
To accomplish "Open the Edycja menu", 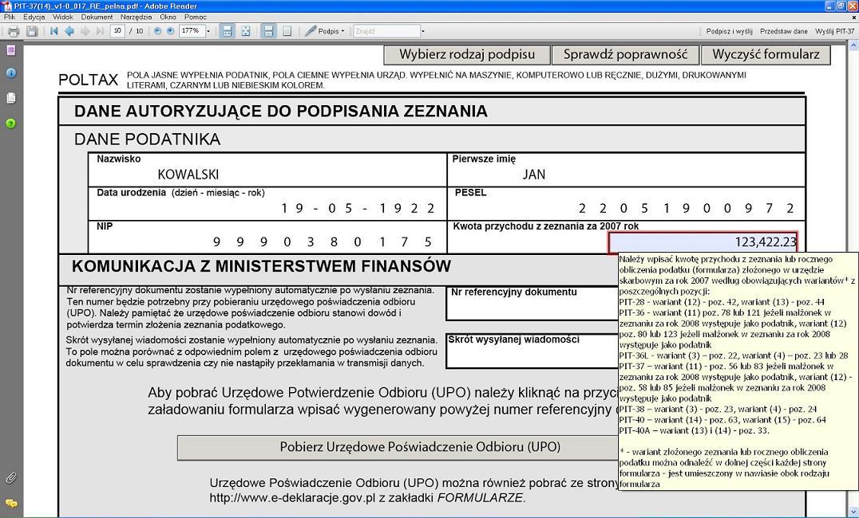I will coord(34,17).
